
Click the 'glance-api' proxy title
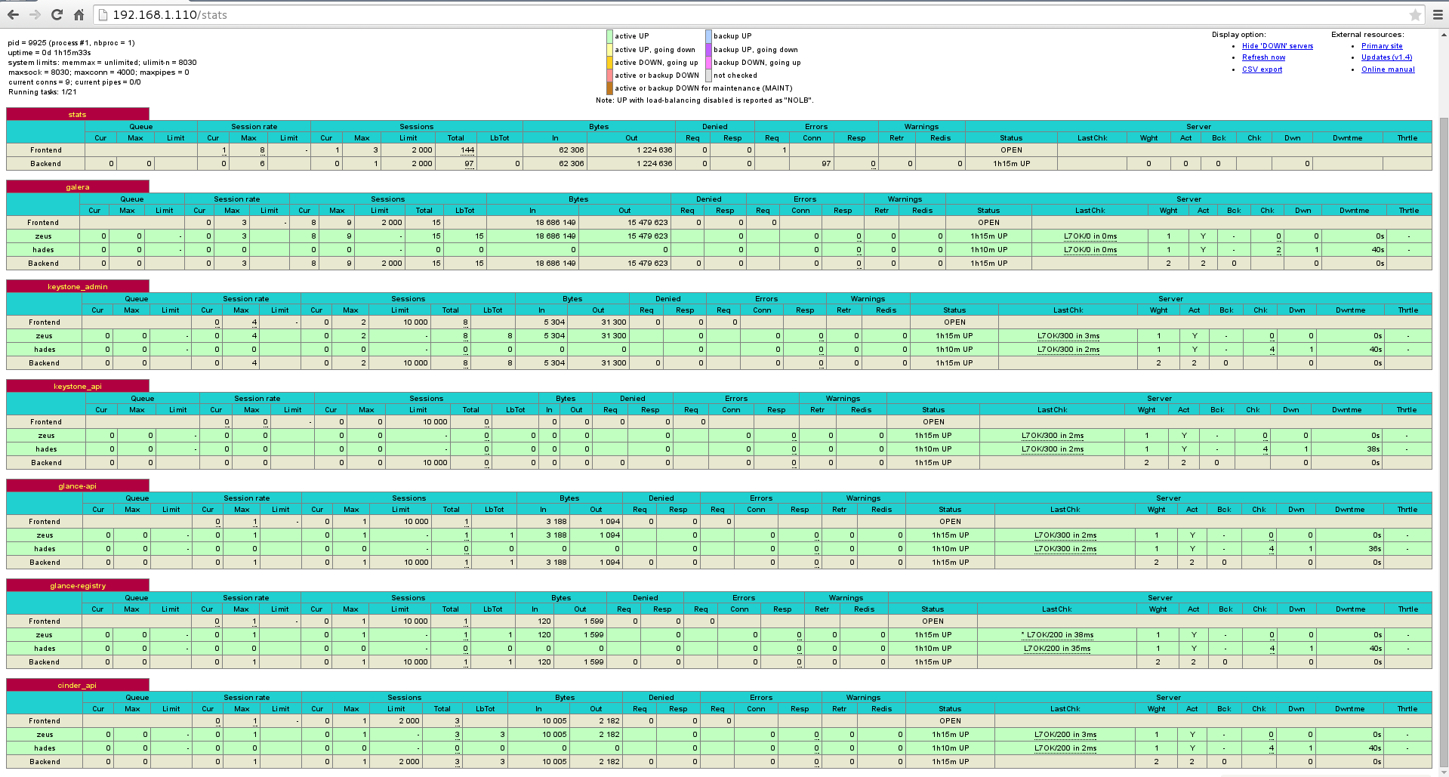[x=77, y=486]
